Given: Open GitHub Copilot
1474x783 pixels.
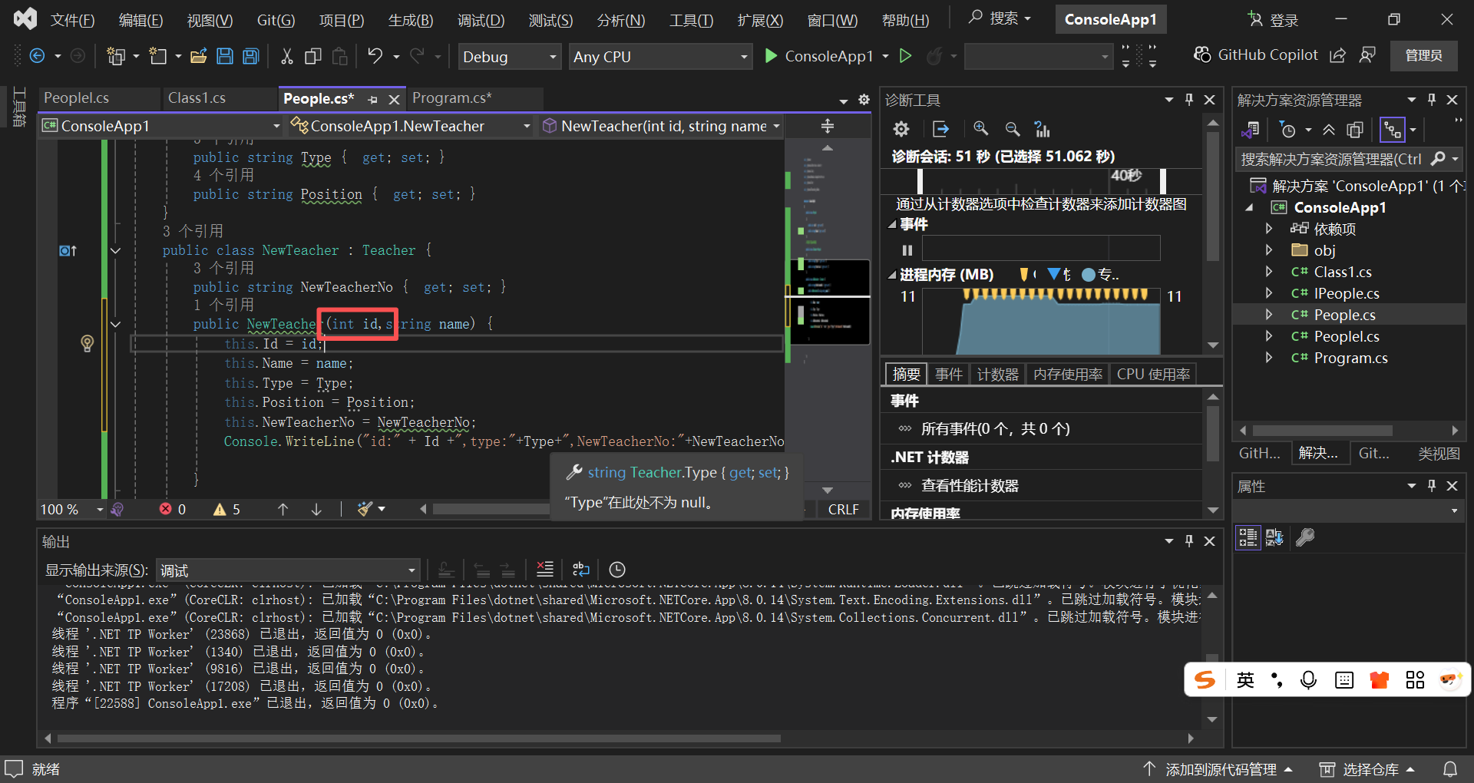Looking at the screenshot, I should coord(1256,55).
